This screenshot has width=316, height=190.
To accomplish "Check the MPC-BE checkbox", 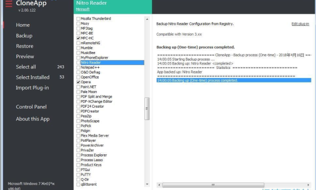I will 79,33.
